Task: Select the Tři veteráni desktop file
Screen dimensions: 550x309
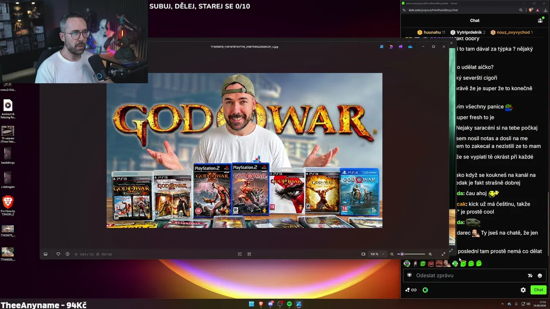Action: [x=8, y=135]
